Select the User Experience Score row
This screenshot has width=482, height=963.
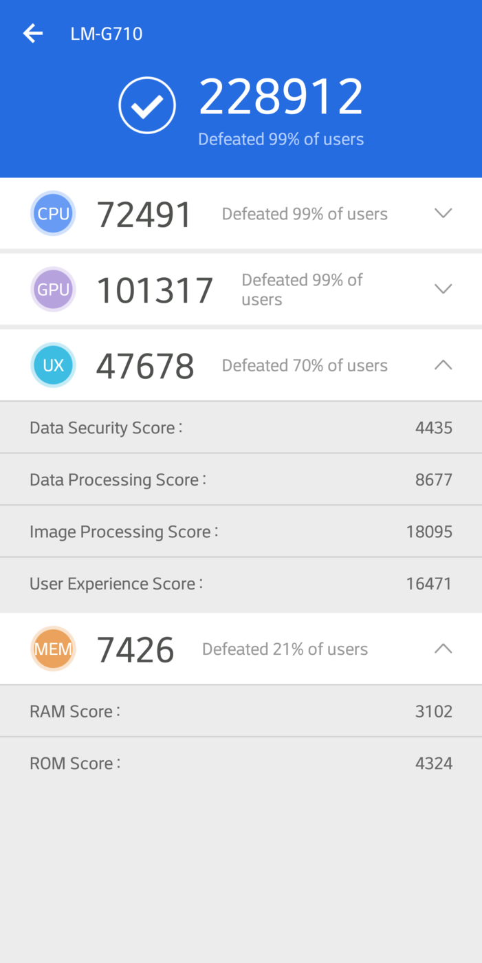[241, 584]
